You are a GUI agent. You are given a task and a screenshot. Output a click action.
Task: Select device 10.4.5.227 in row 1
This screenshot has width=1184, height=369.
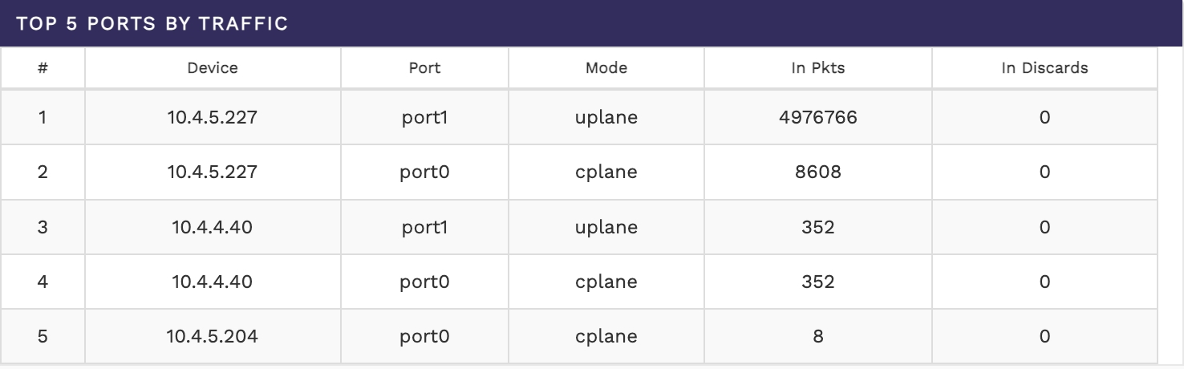(x=213, y=117)
